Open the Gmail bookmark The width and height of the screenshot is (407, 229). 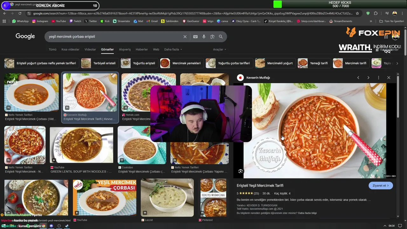pos(152,21)
